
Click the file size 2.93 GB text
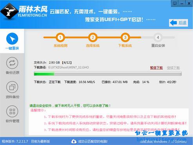point(54,62)
